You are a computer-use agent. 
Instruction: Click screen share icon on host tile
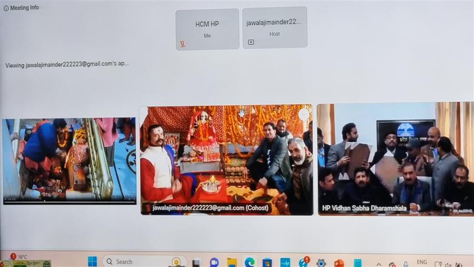(x=251, y=42)
